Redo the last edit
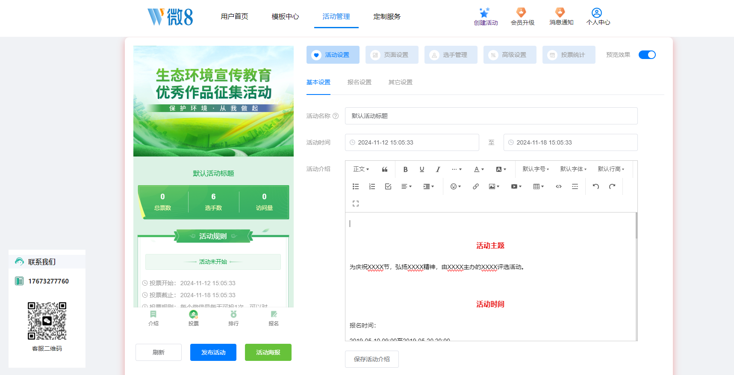 tap(612, 186)
